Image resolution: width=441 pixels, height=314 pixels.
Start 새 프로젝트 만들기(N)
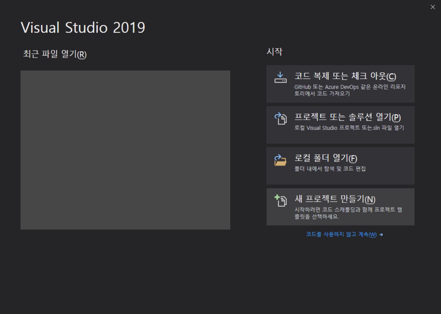tap(340, 207)
